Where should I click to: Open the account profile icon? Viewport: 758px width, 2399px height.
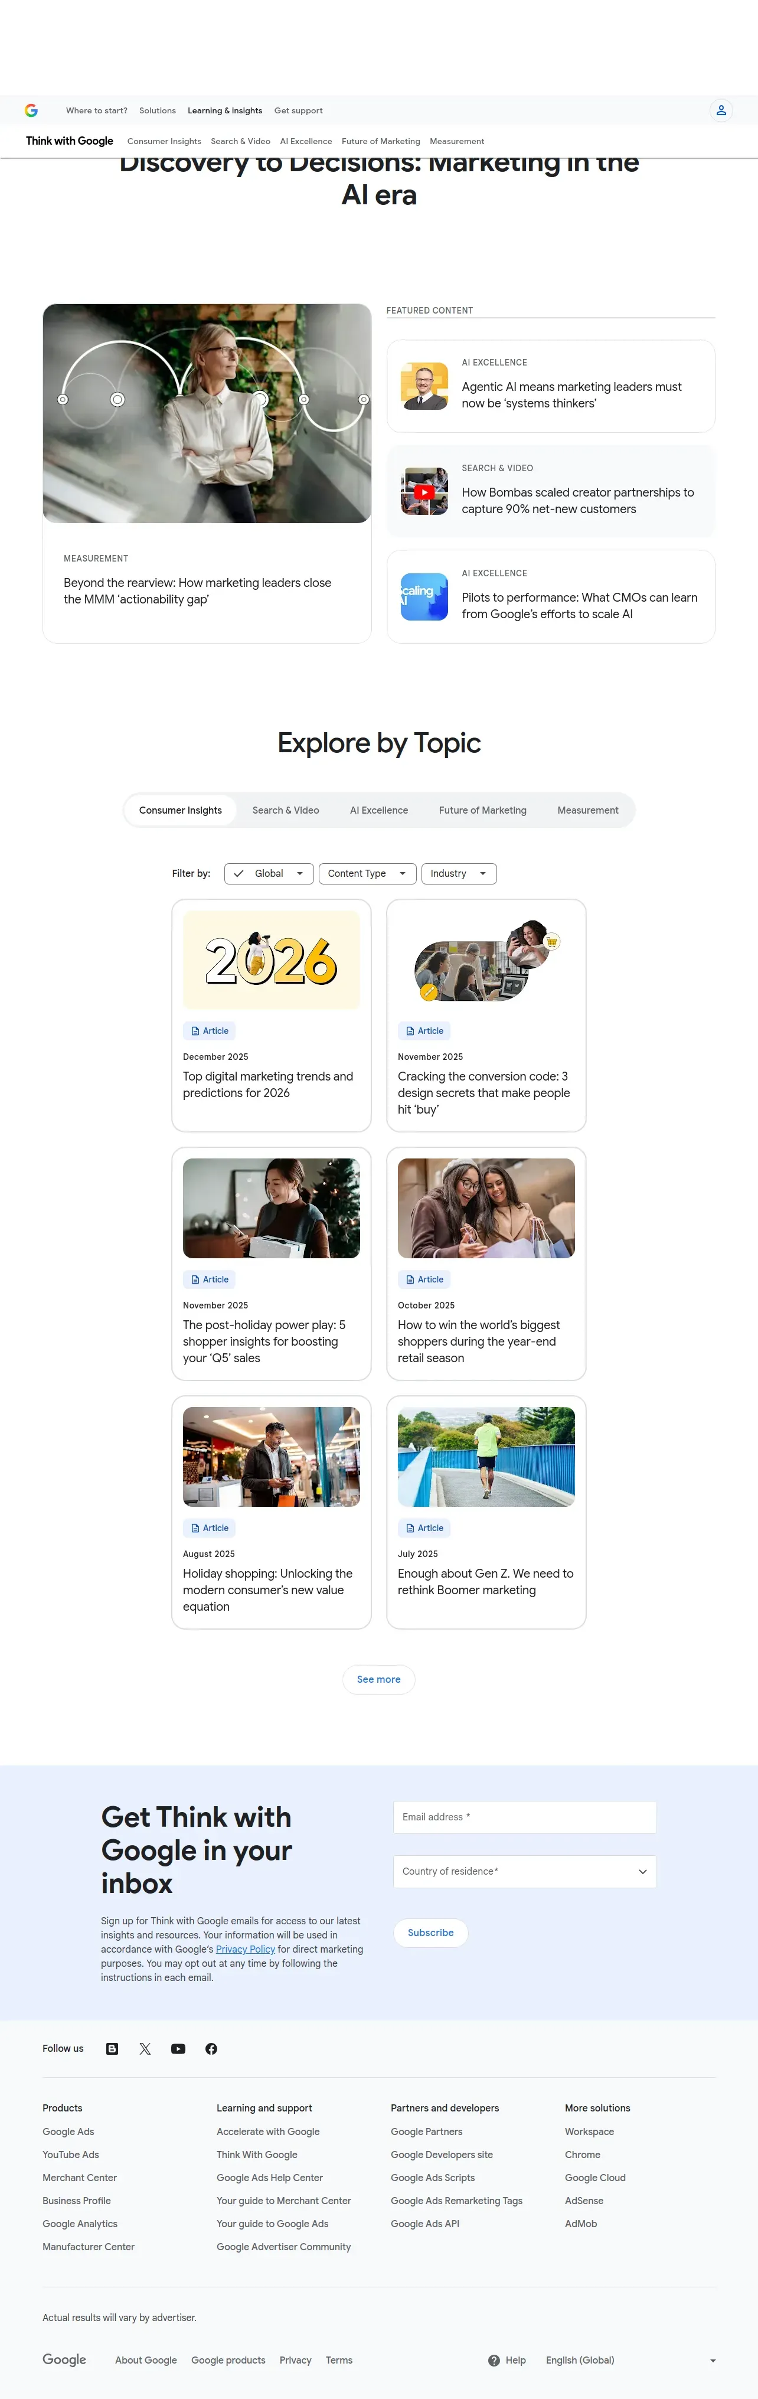point(721,110)
